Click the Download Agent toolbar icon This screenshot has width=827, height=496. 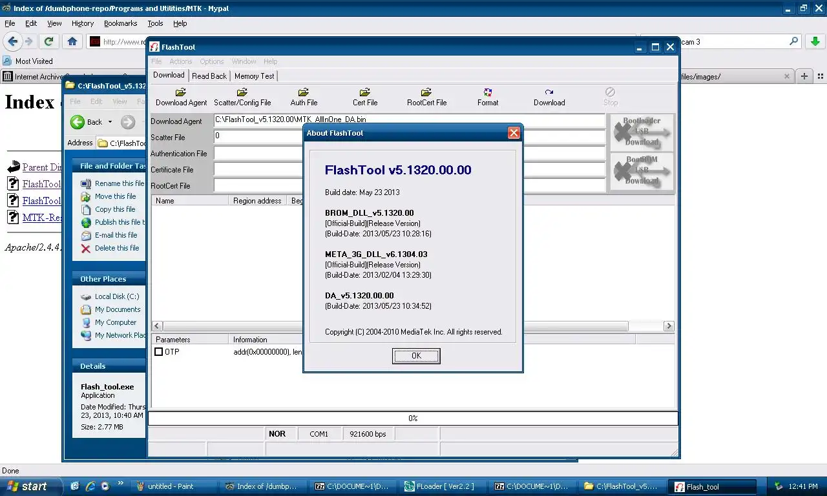click(181, 97)
